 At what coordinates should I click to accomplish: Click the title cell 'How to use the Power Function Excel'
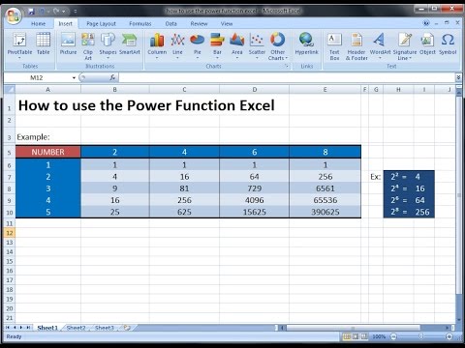coord(146,105)
